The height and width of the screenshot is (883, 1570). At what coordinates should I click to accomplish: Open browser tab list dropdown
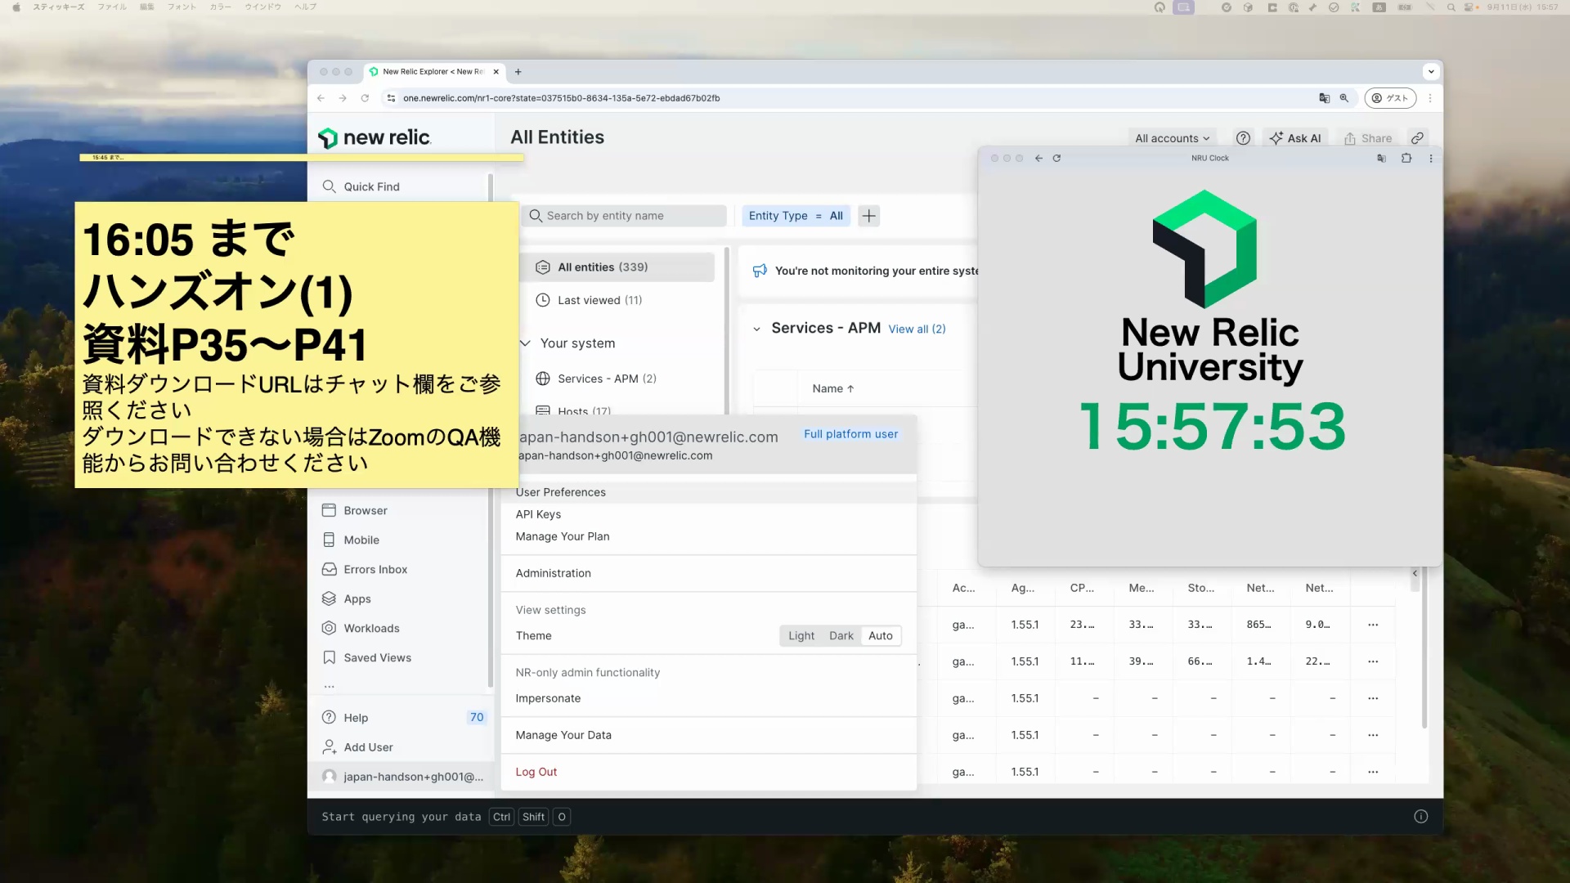[1431, 72]
